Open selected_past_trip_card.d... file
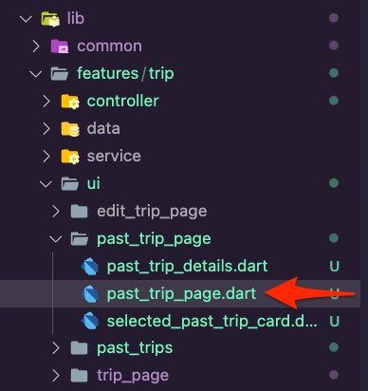Viewport: 368px width, 391px height. coord(212,322)
